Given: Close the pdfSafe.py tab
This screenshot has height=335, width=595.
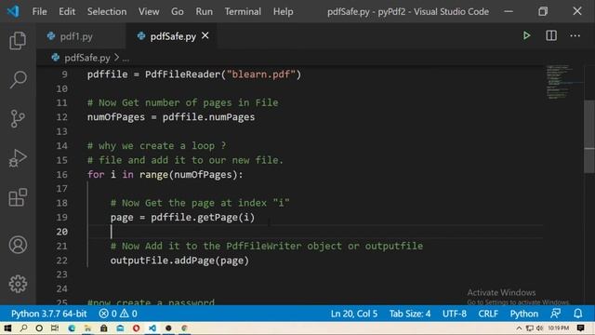Looking at the screenshot, I should pyautogui.click(x=205, y=35).
